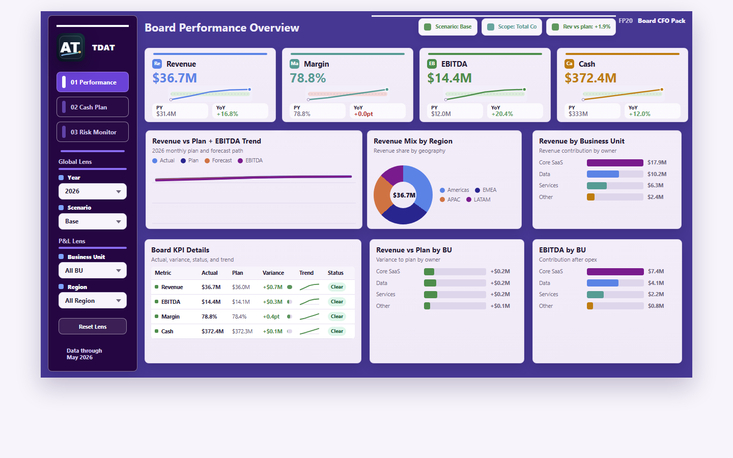The image size is (733, 458).
Task: Click the Scope: Total Co chip icon
Action: (x=491, y=27)
